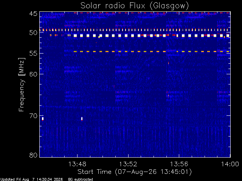The height and width of the screenshot is (181, 242).
Task: Click the 60 frequency axis label
Action: [33, 74]
